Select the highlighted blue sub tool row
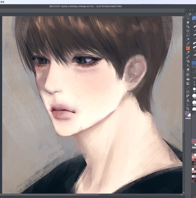196x198 pixels. [194, 63]
